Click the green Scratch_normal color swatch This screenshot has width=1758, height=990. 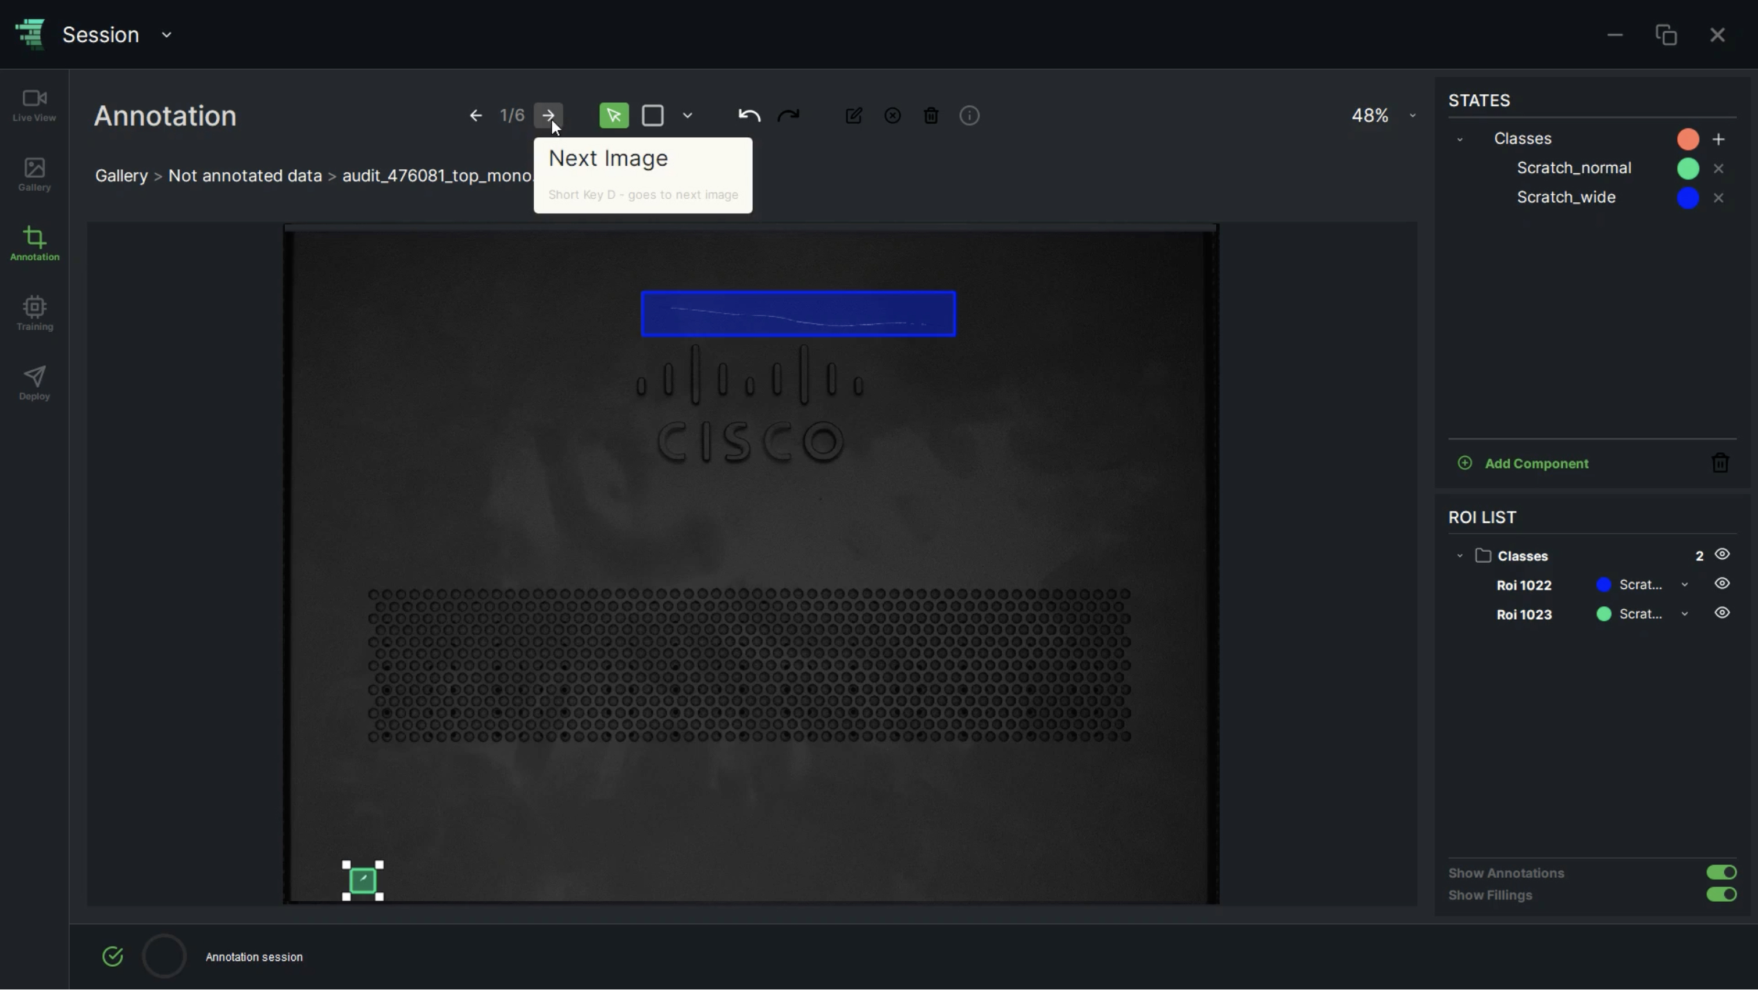(1688, 169)
